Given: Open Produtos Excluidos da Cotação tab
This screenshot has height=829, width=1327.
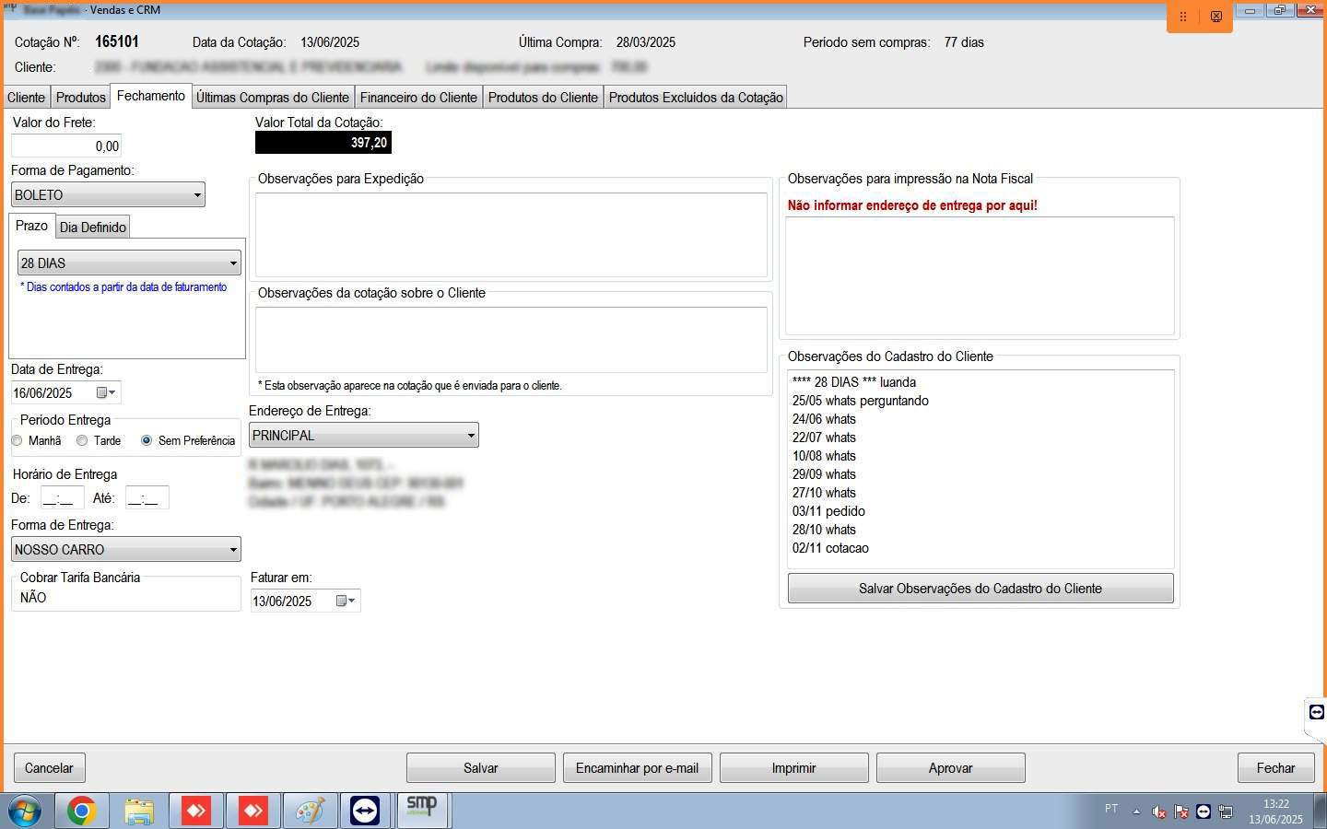Looking at the screenshot, I should [696, 98].
